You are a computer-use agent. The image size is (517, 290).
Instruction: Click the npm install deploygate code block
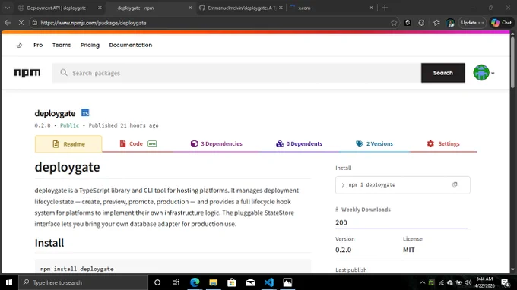click(173, 266)
